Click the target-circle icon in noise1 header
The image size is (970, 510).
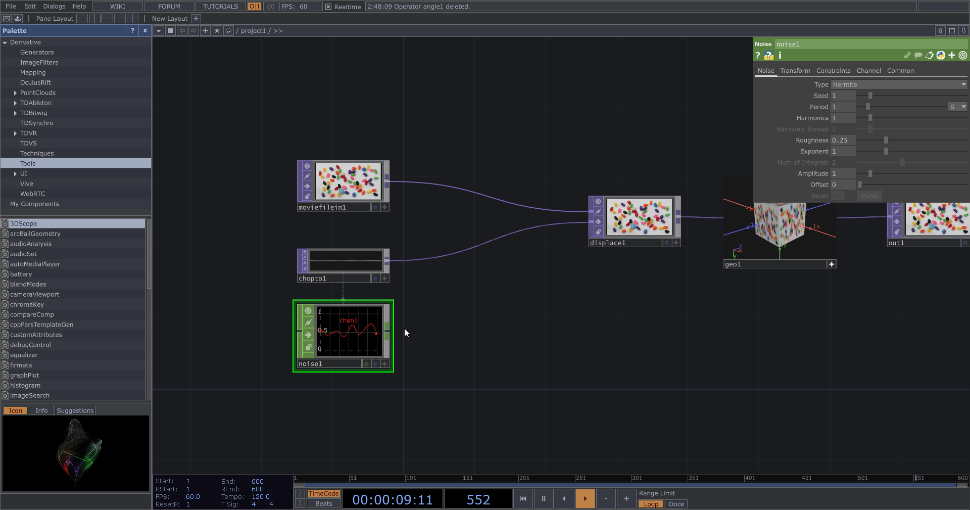coord(963,56)
